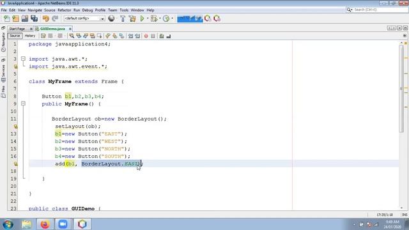
Task: Click the memory usage garbage collection bar
Action: point(190,19)
